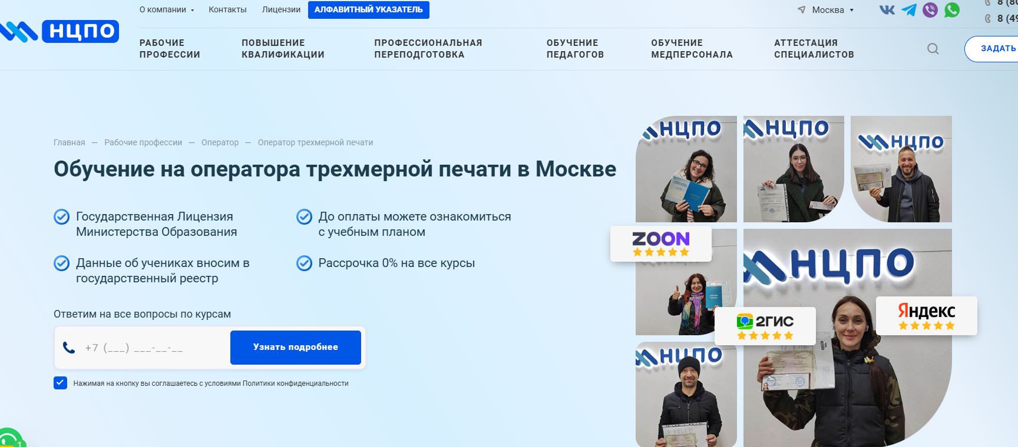This screenshot has width=1018, height=447.
Task: Open the floating WhatsApp chat widget
Action: click(x=9, y=439)
